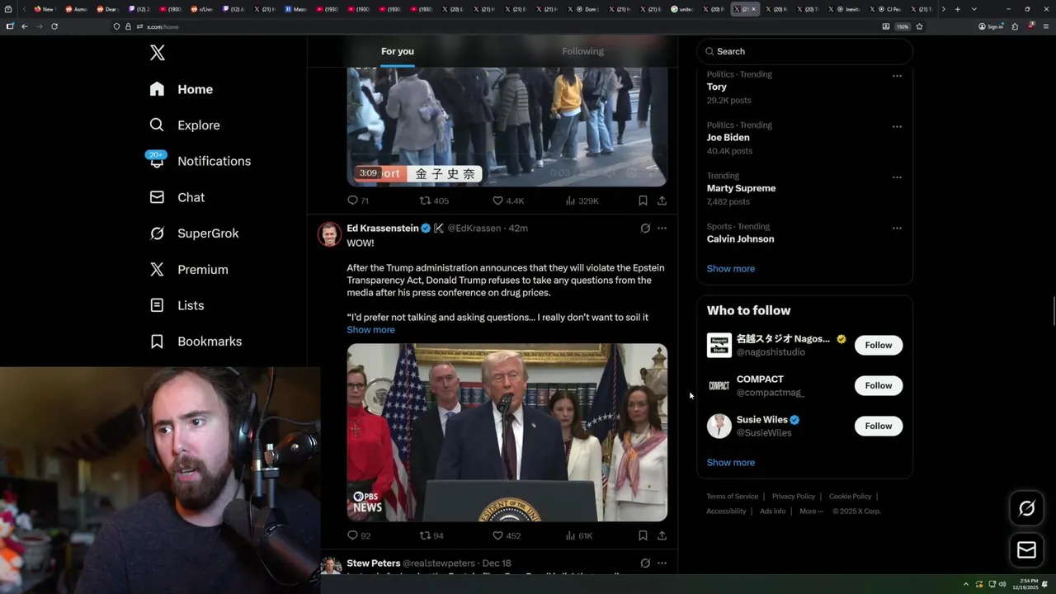This screenshot has width=1056, height=594.
Task: Open the COMPACT profile avatar
Action: pos(719,385)
